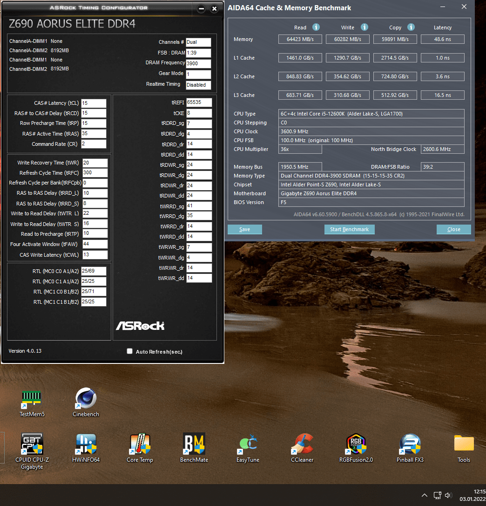This screenshot has width=486, height=506.
Task: Select the Command Rate (CR) field
Action: pyautogui.click(x=94, y=144)
